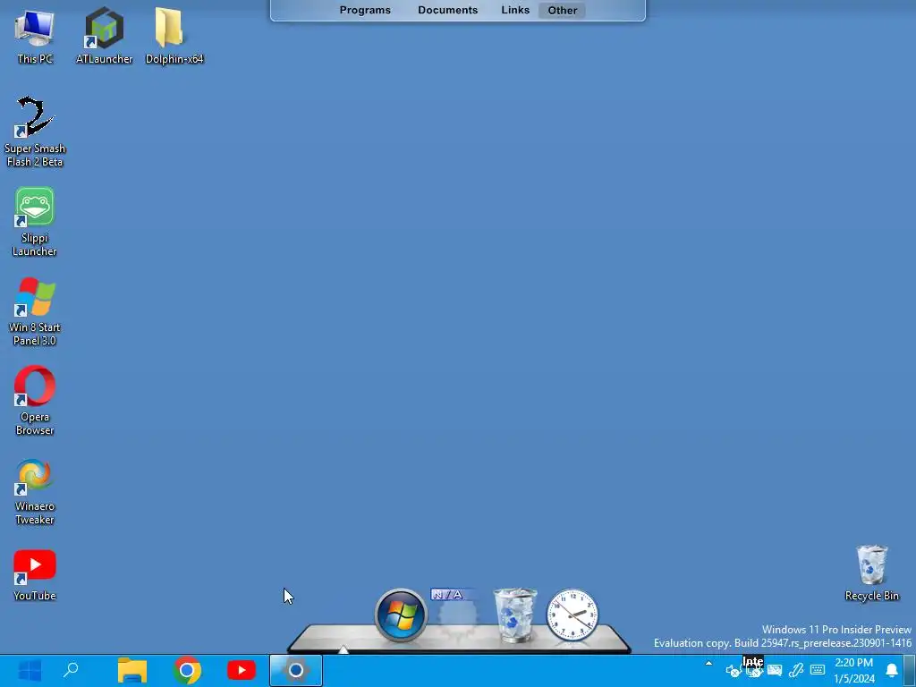Open the This PC desktop icon

tap(35, 36)
